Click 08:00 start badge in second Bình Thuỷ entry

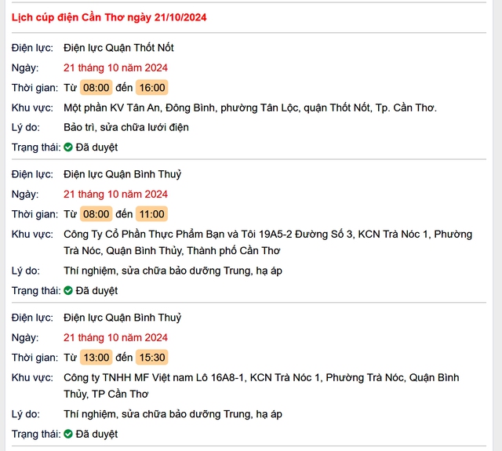coord(96,214)
